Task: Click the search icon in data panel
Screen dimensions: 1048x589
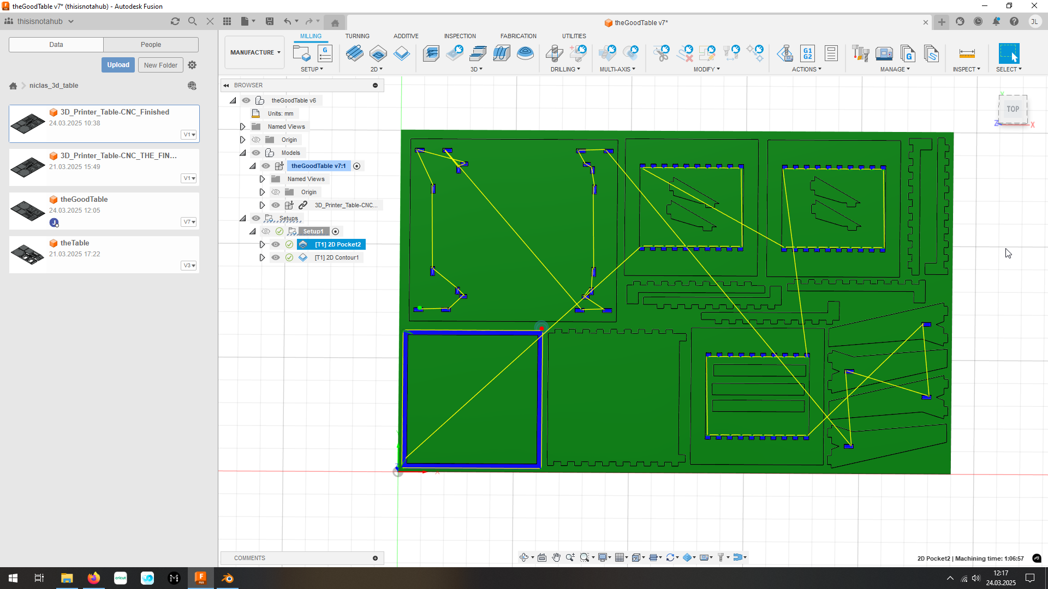Action: 192,21
